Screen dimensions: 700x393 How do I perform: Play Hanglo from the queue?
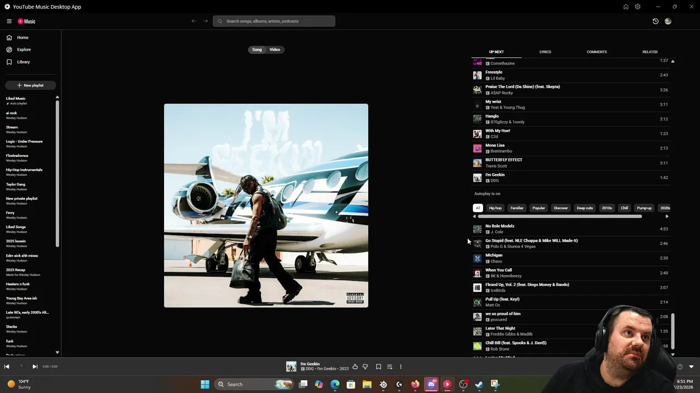[571, 119]
